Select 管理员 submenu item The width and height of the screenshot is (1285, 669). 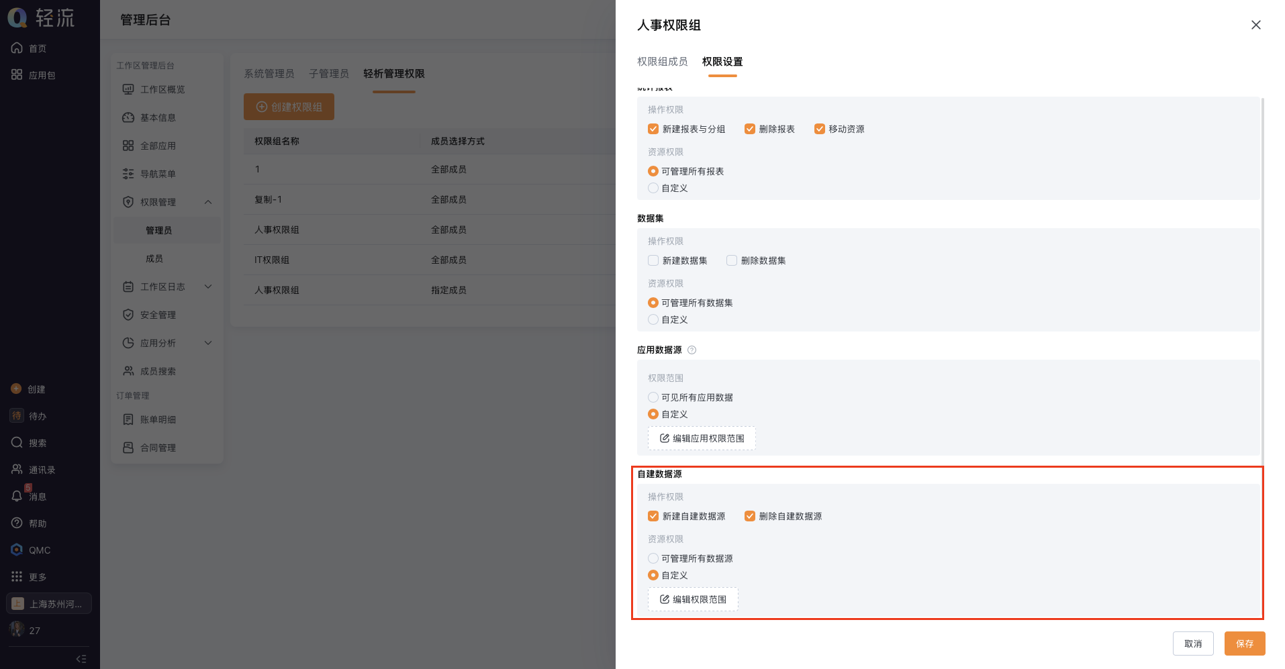pyautogui.click(x=167, y=230)
